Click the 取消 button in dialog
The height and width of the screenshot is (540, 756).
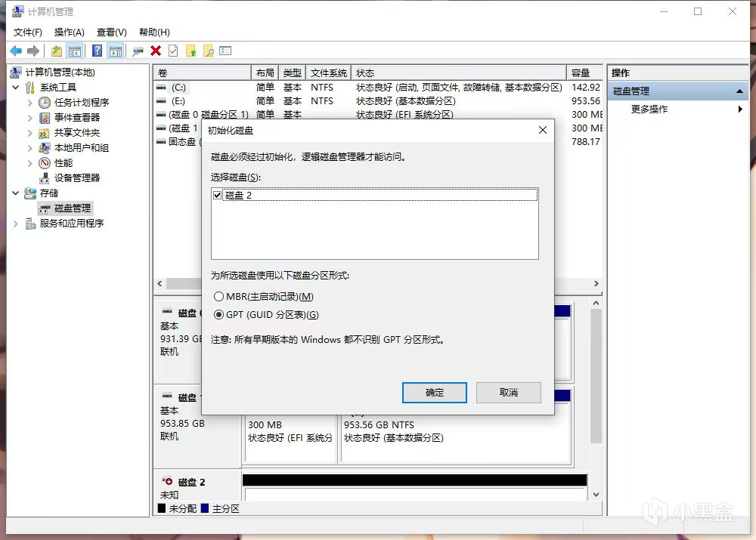pos(509,393)
